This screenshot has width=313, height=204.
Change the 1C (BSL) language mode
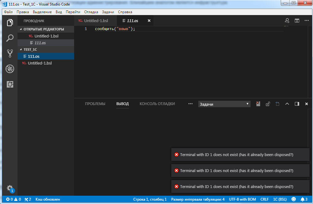280,199
